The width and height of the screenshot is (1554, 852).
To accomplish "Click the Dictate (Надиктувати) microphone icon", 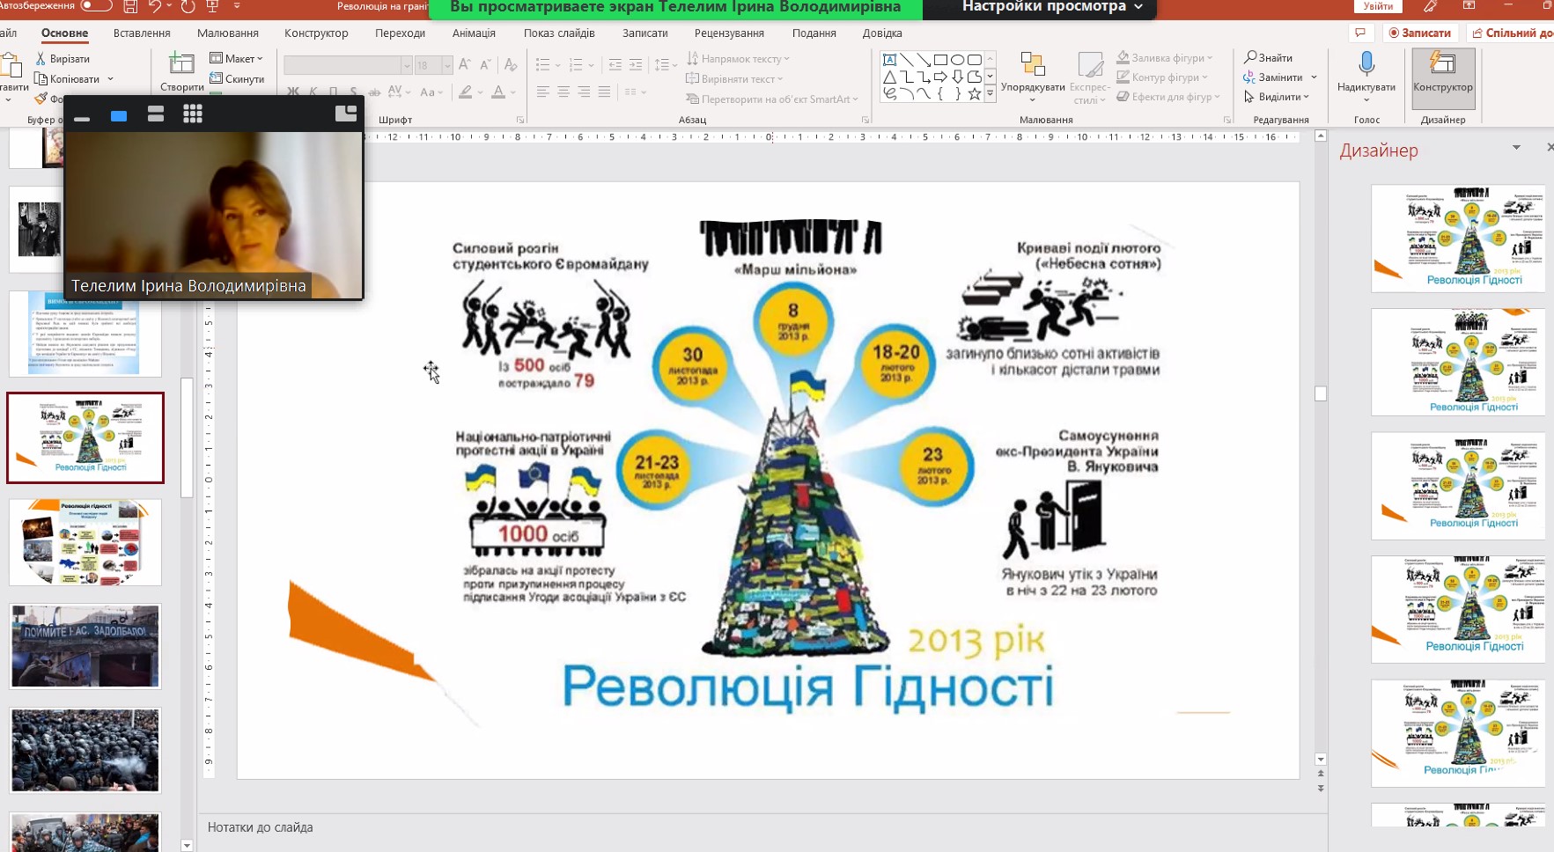I will pos(1366,64).
